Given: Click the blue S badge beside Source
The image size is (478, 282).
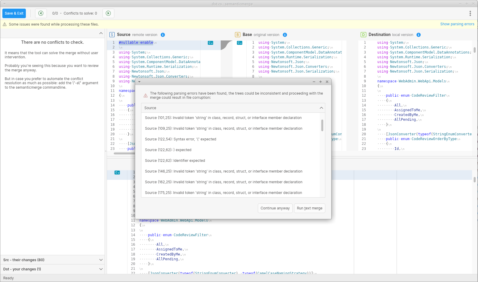Looking at the screenshot, I should (112, 35).
